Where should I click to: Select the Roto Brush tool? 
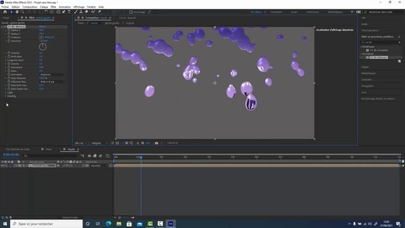click(x=93, y=12)
